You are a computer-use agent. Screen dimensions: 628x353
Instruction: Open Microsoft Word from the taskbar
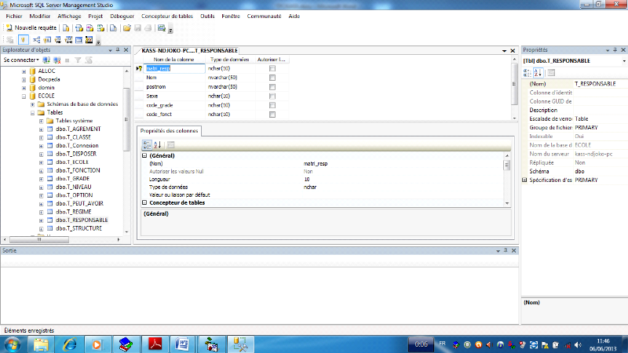182,344
